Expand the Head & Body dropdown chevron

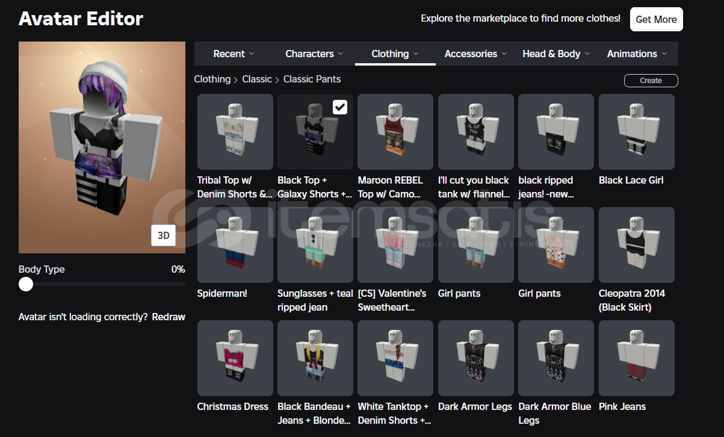587,54
